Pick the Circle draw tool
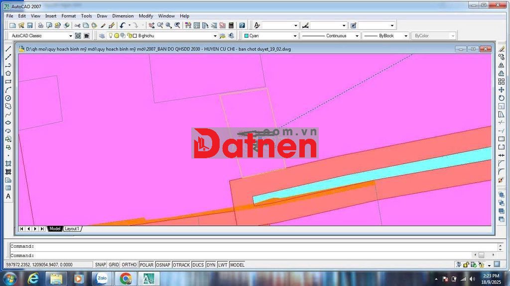 8,98
